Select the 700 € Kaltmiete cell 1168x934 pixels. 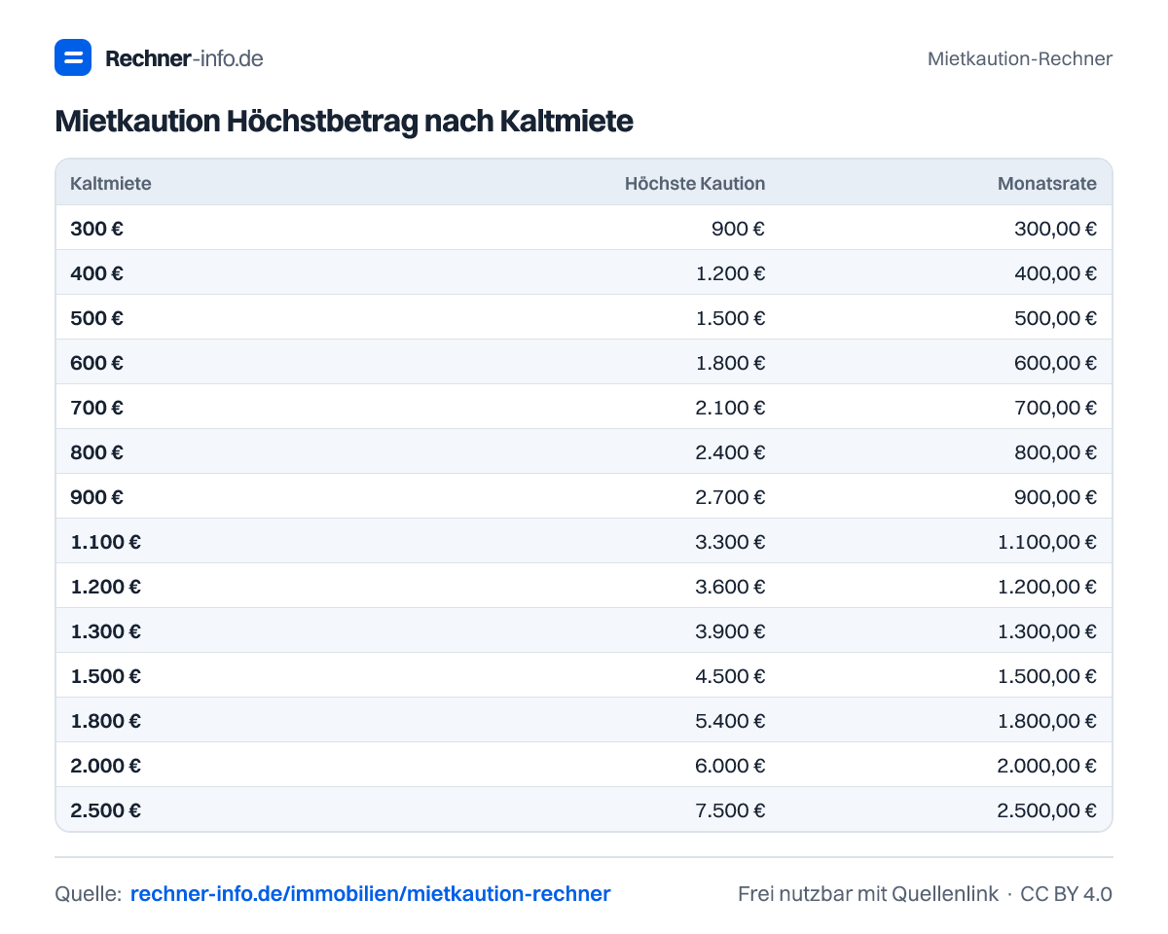click(x=96, y=408)
